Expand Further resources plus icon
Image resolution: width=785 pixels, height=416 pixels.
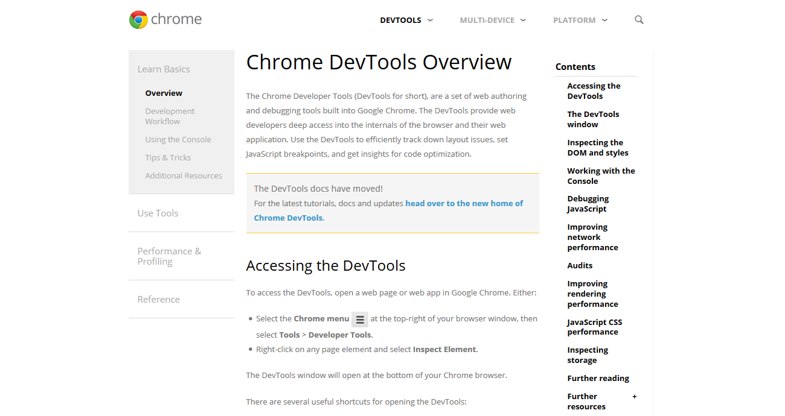coord(634,397)
